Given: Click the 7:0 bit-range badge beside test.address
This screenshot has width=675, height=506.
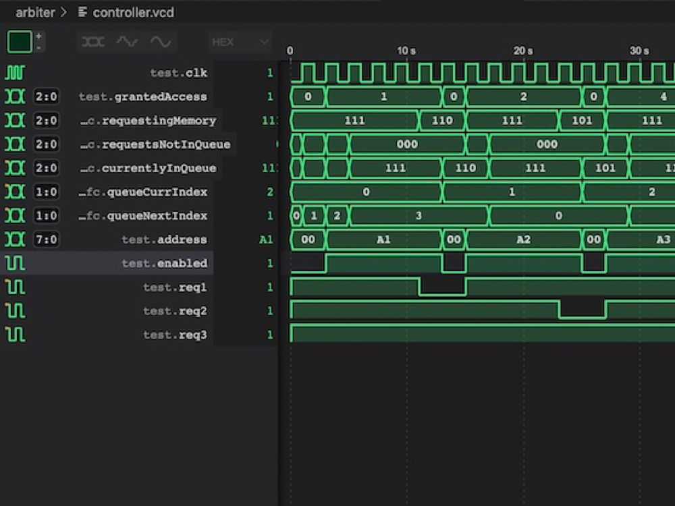Looking at the screenshot, I should [39, 239].
